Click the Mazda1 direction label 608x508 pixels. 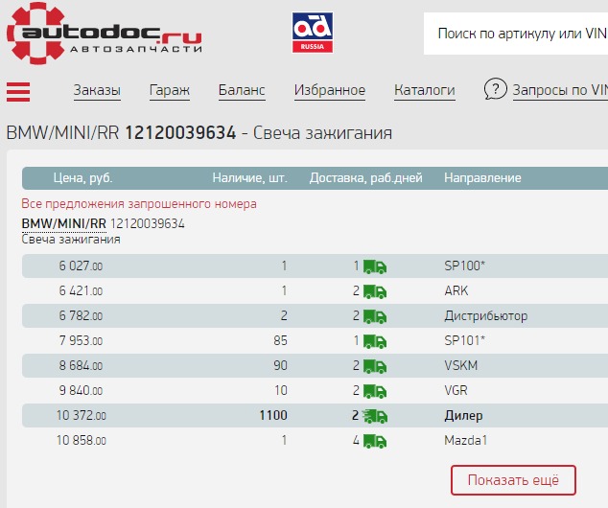466,440
